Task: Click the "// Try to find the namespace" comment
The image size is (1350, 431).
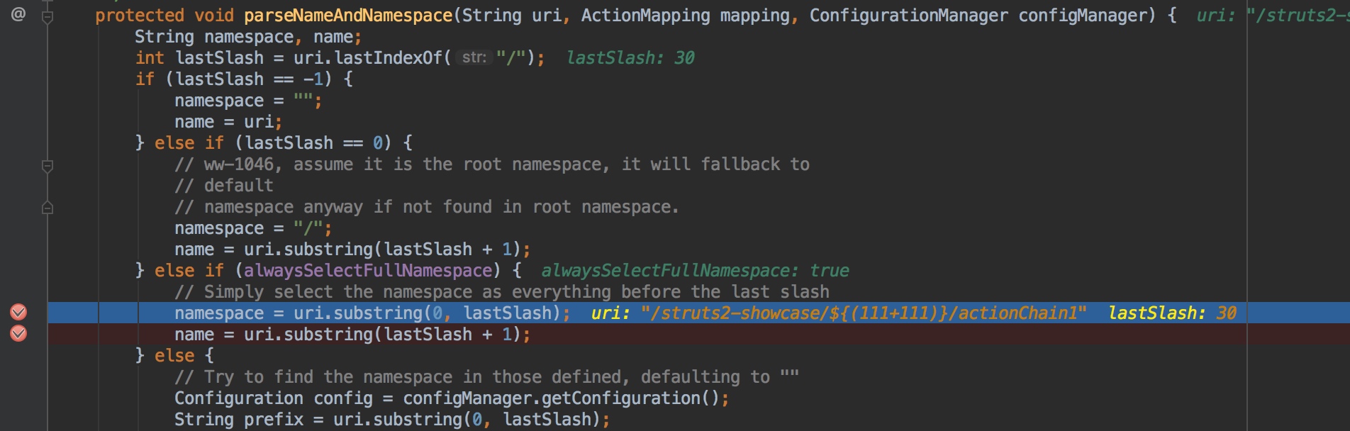Action: (486, 377)
